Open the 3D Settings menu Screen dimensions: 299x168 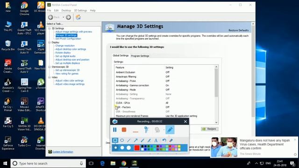tap(80, 10)
